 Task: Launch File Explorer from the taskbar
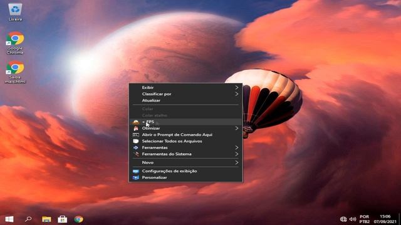click(x=46, y=219)
